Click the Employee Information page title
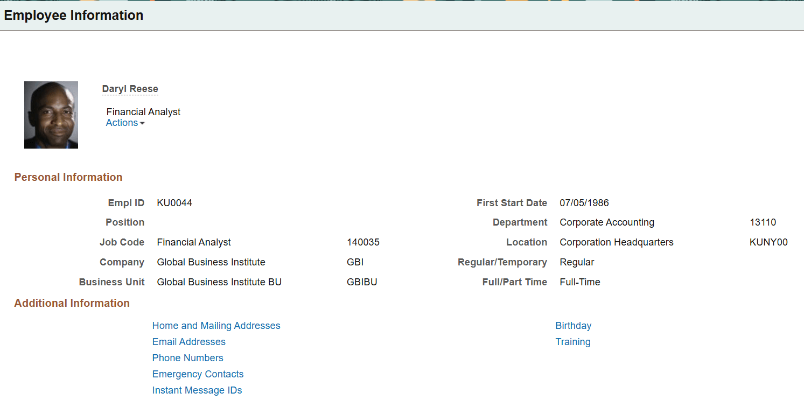This screenshot has width=804, height=400. (x=74, y=15)
